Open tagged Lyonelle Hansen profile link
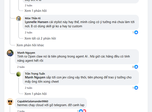The image size is (152, 112). 36,22
